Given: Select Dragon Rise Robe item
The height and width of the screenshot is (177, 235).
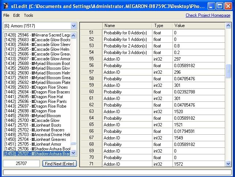Looking at the screenshot, I should point(37,106).
